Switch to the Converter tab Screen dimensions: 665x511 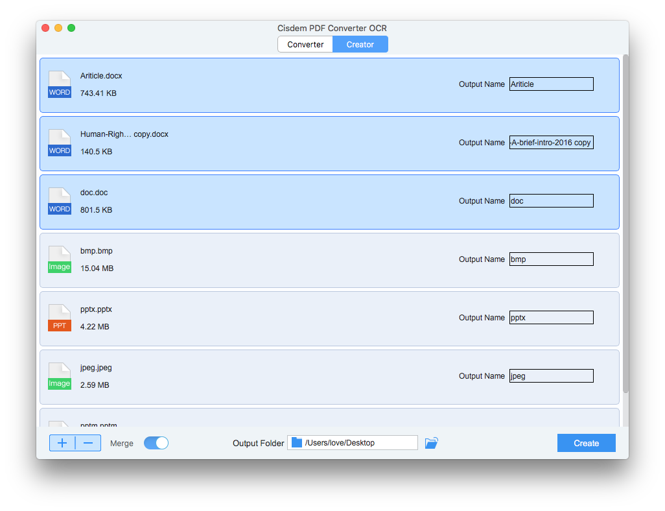pos(305,45)
